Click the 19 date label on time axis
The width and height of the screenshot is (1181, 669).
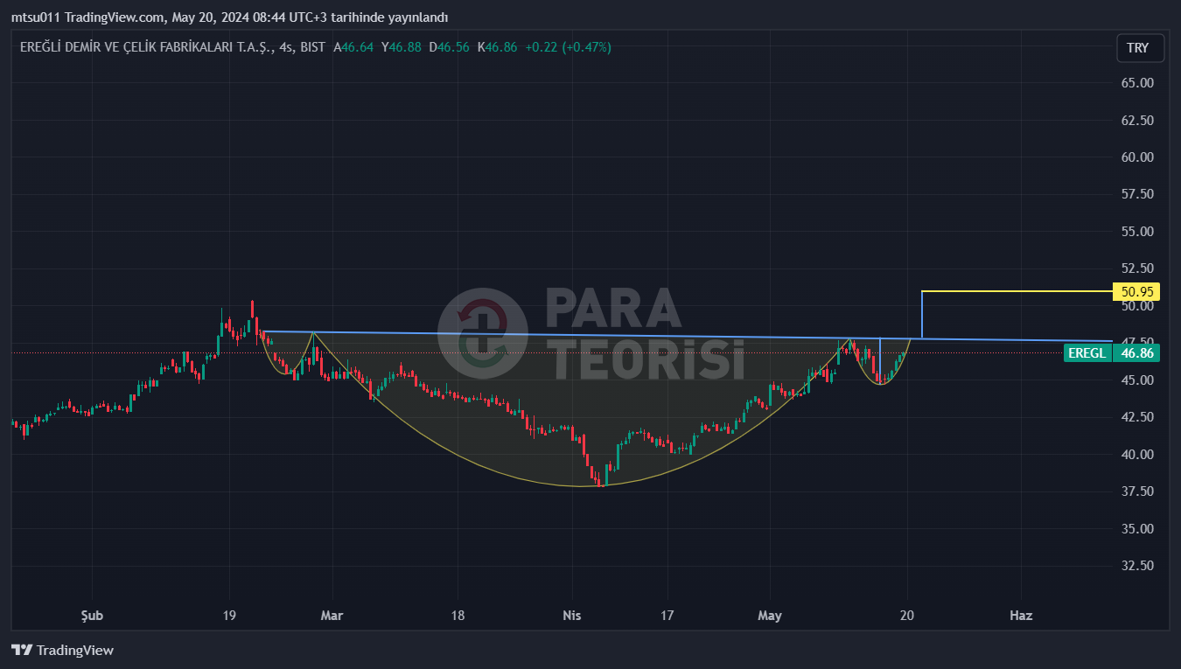pos(229,616)
